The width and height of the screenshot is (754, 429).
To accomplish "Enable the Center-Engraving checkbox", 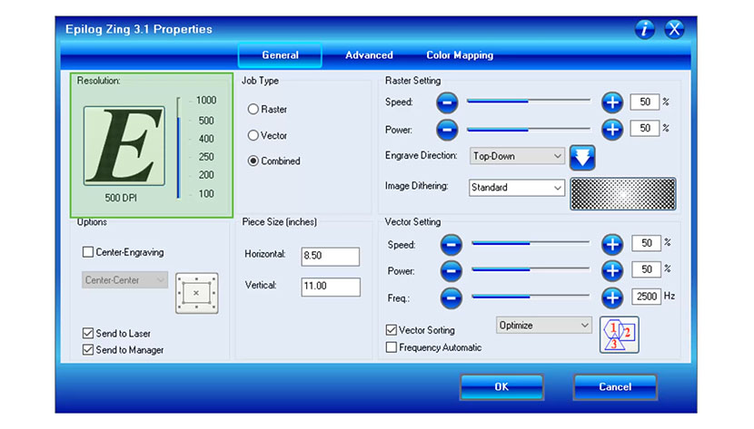I will (88, 252).
